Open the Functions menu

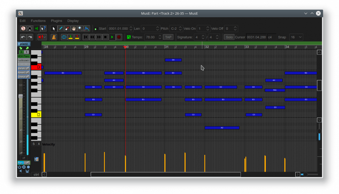pyautogui.click(x=38, y=21)
